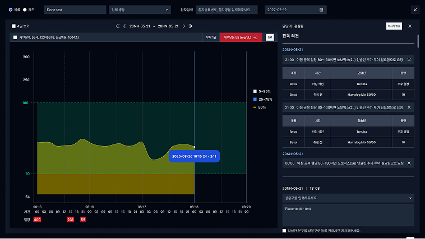Open the 전체 병동 ward dropdown

[140, 10]
